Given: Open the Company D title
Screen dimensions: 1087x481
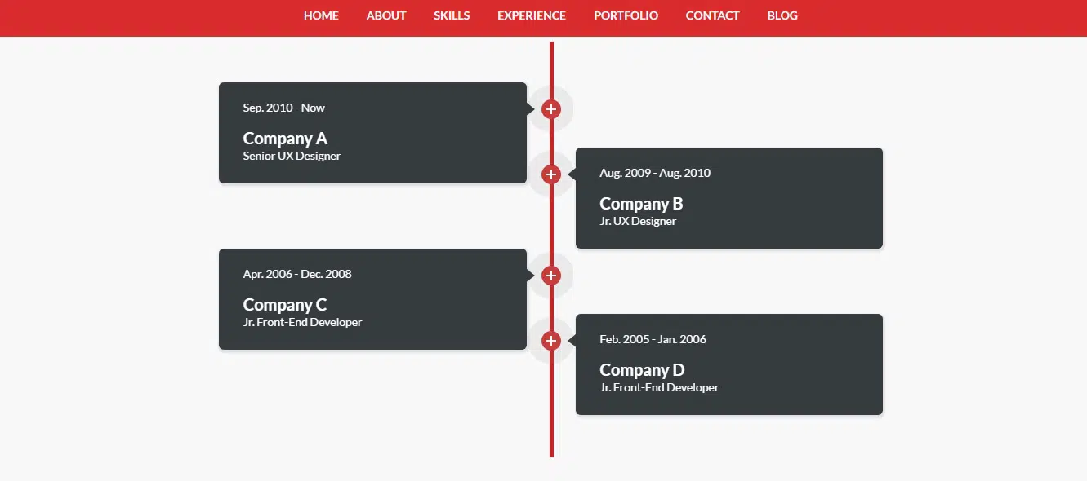Looking at the screenshot, I should click(642, 370).
